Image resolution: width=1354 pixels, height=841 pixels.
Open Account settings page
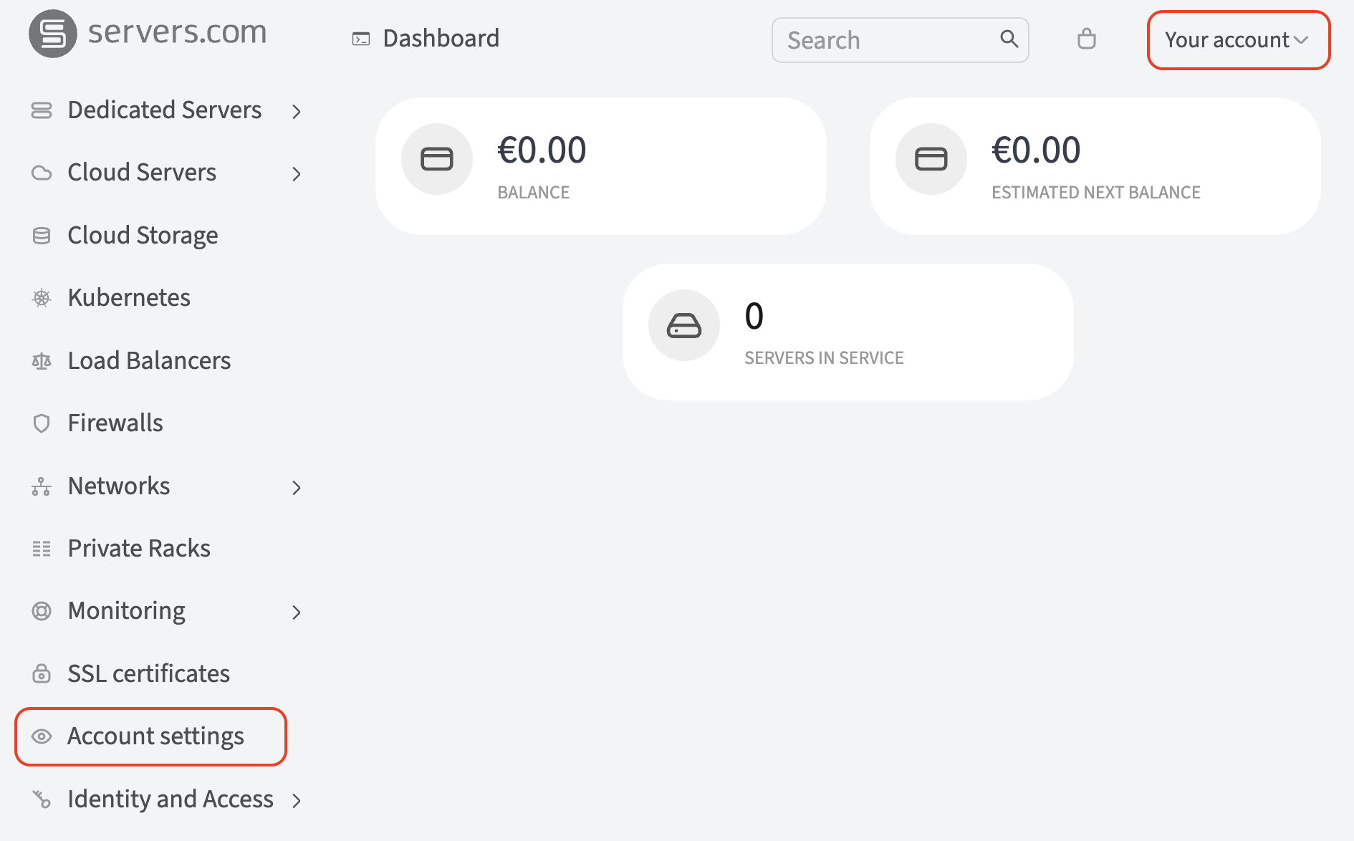click(151, 736)
